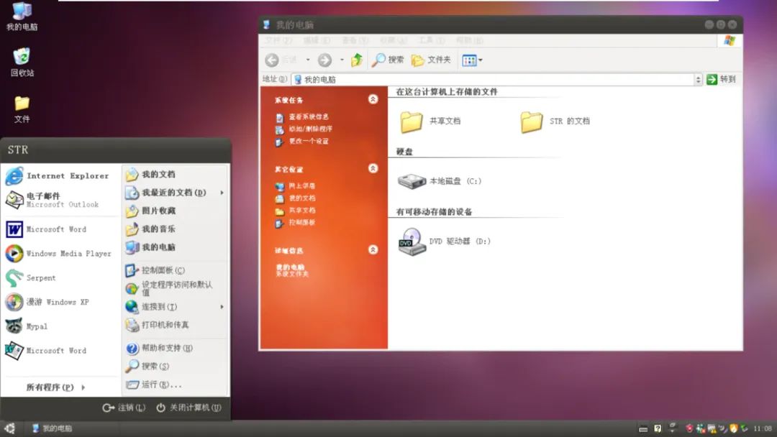The image size is (777, 437).
Task: Click 搜索 toolbar button in explorer
Action: pyautogui.click(x=388, y=60)
